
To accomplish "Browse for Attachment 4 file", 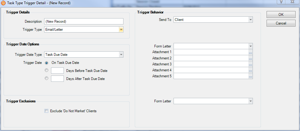I will (x=250, y=70).
